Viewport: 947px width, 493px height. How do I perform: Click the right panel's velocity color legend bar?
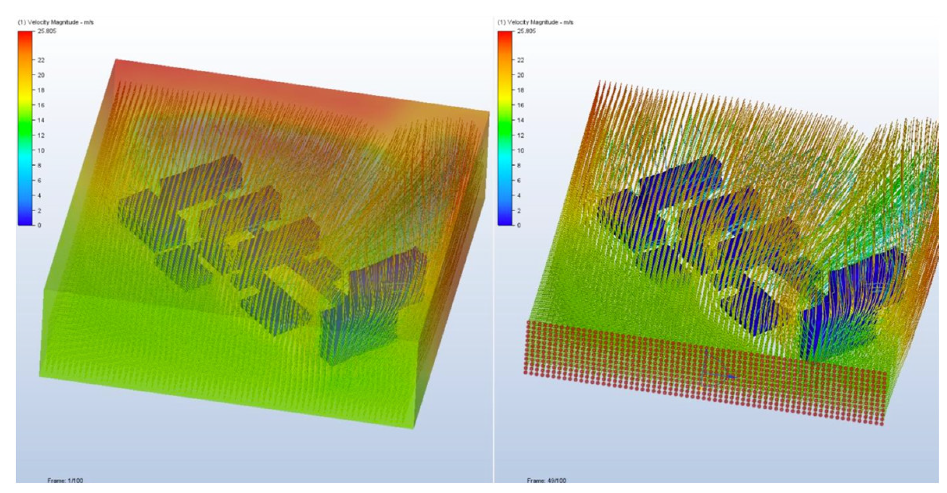tap(504, 128)
